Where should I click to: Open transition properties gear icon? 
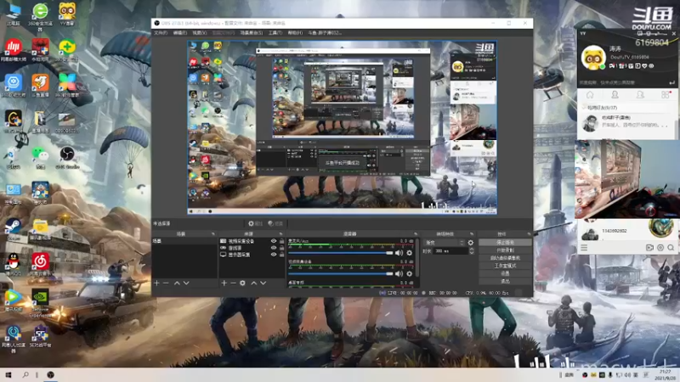click(x=471, y=243)
